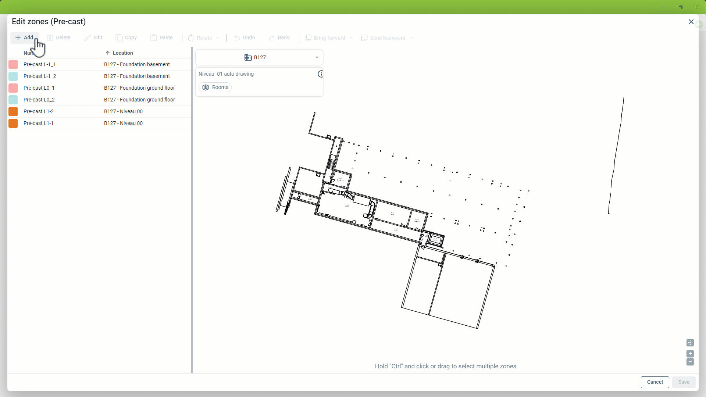Click the Redo arrow icon
The height and width of the screenshot is (397, 706).
pos(272,38)
